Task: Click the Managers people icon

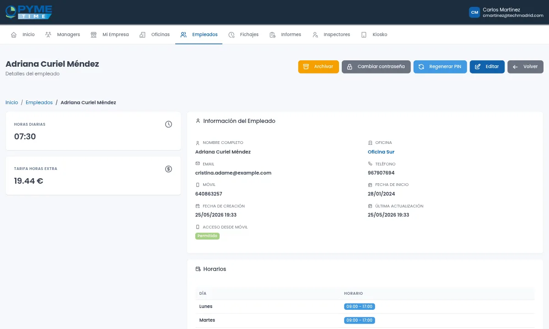Action: click(48, 35)
